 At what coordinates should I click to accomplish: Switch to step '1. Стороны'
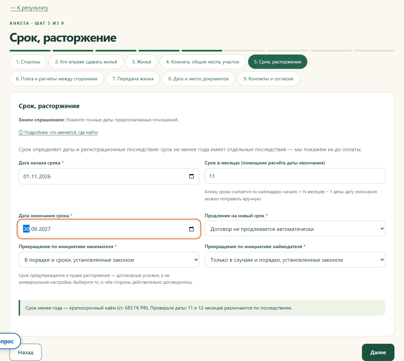(28, 62)
